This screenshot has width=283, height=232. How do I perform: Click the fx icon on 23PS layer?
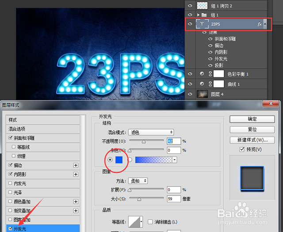(x=260, y=24)
